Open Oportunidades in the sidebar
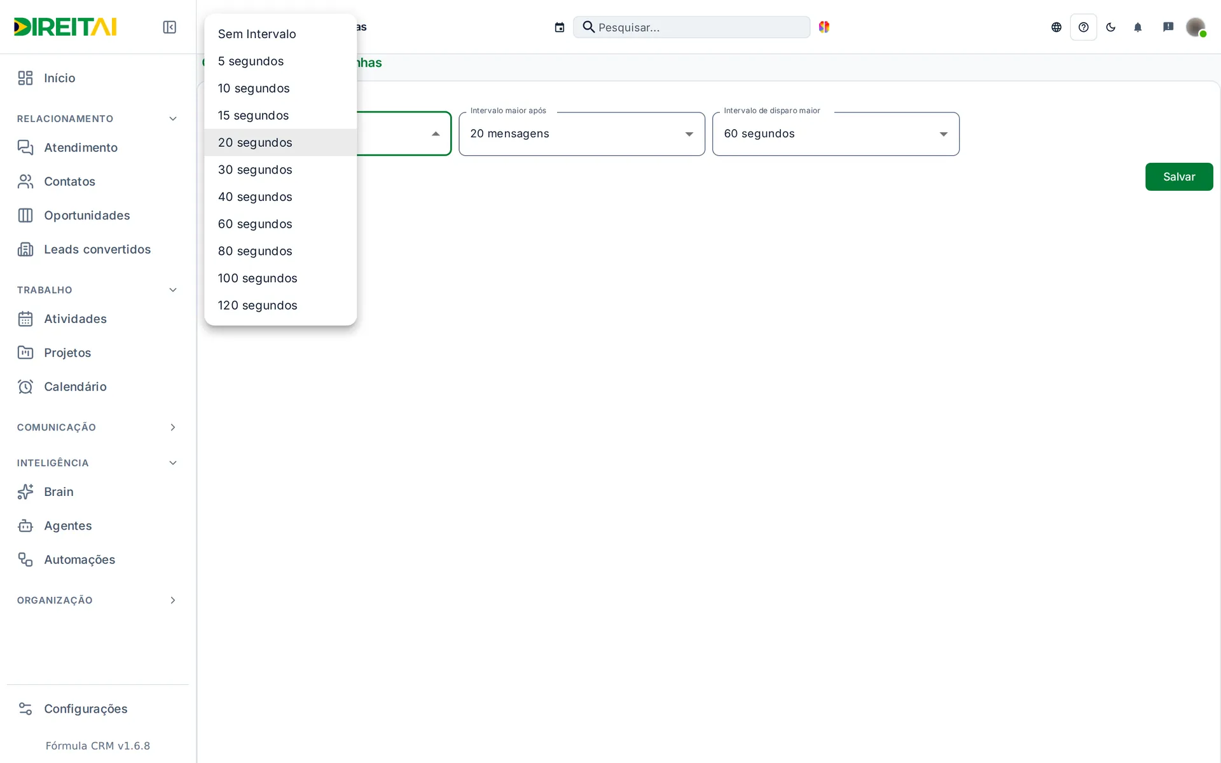This screenshot has width=1221, height=763. (98, 216)
